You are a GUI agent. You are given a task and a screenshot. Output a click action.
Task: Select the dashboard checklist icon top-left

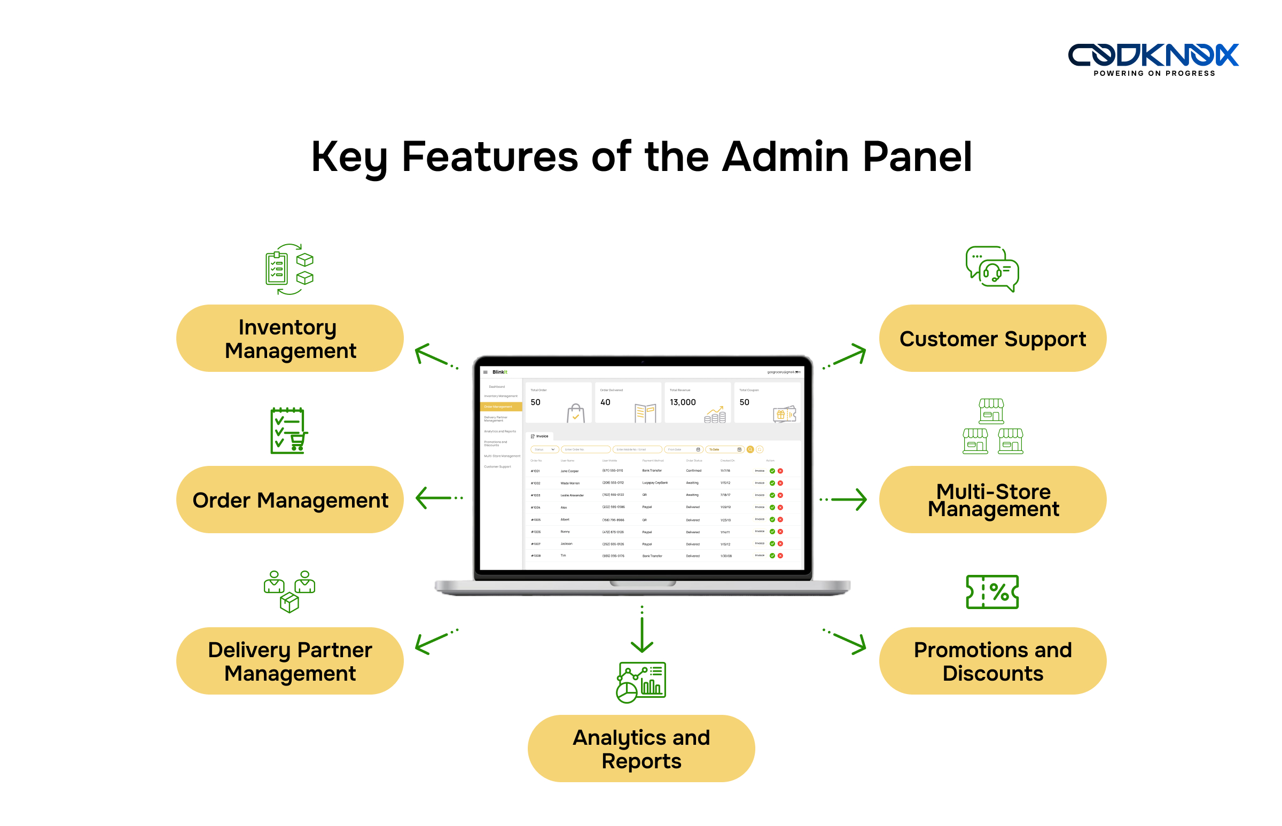coord(282,270)
